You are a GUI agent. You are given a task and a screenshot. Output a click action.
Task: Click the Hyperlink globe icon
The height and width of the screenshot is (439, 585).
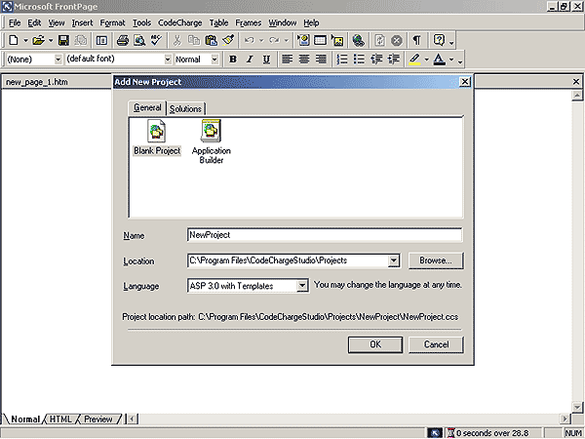tap(358, 40)
